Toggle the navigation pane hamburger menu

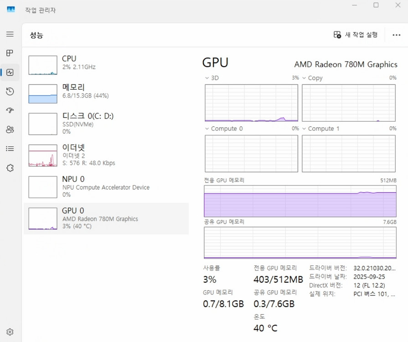tap(9, 34)
